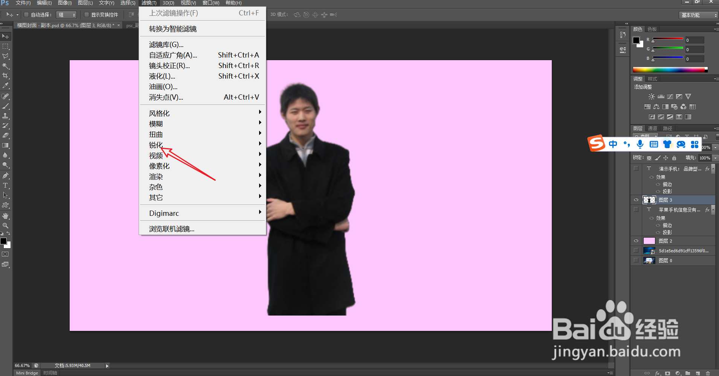Select the Custom Shape tool
The image size is (719, 376).
click(x=6, y=205)
